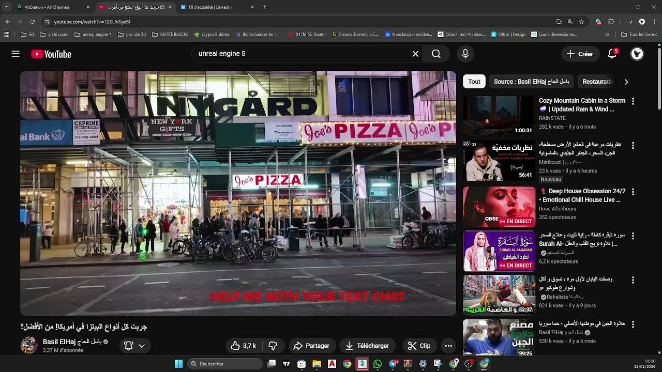Expand the notification preference chevron
Image resolution: width=662 pixels, height=372 pixels.
pos(142,346)
